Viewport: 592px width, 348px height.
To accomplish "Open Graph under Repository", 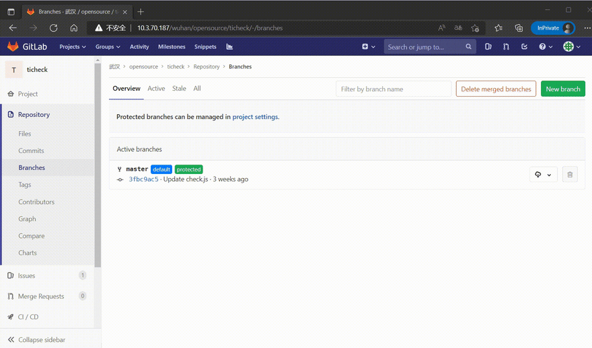I will point(27,219).
